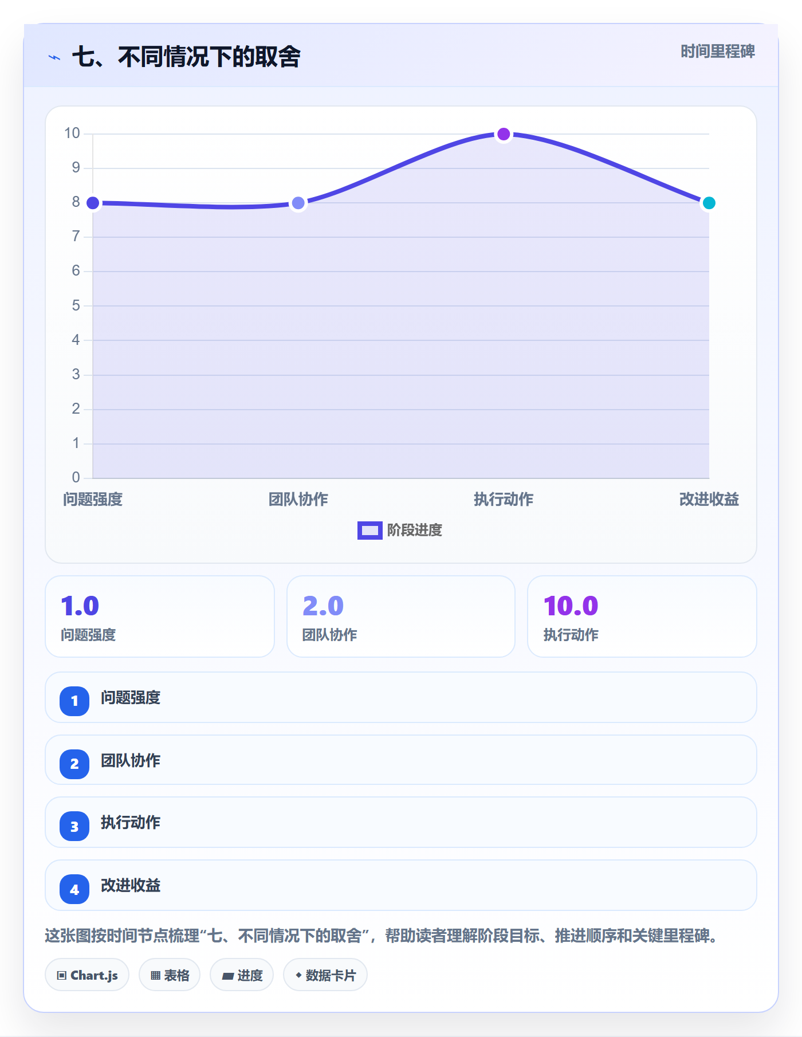
Task: Click the y-axis value 0
Action: (76, 477)
